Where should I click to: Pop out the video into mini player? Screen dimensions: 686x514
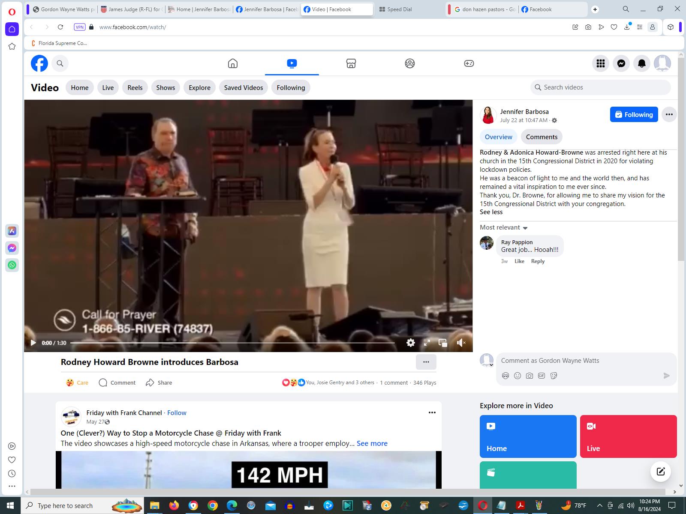tap(443, 343)
